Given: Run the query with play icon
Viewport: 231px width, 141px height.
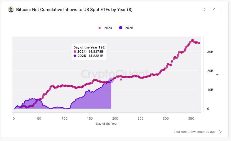Looking at the screenshot, I should tap(220, 132).
